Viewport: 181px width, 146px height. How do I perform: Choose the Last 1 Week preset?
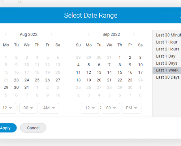[167, 70]
